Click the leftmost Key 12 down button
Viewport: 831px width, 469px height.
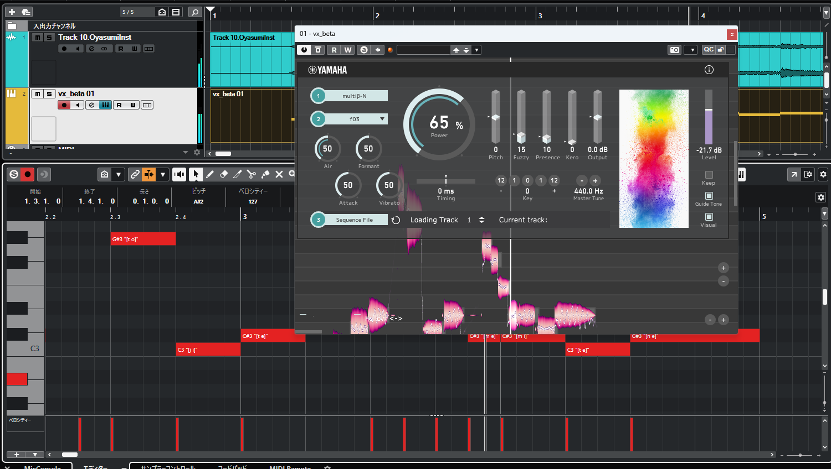(x=501, y=180)
